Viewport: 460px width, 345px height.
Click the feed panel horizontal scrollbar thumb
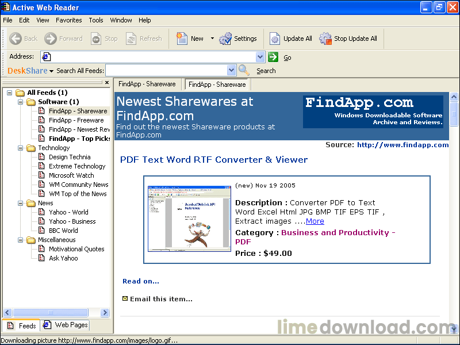(51, 312)
